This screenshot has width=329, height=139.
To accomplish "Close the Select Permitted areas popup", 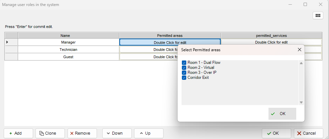I will point(299,50).
